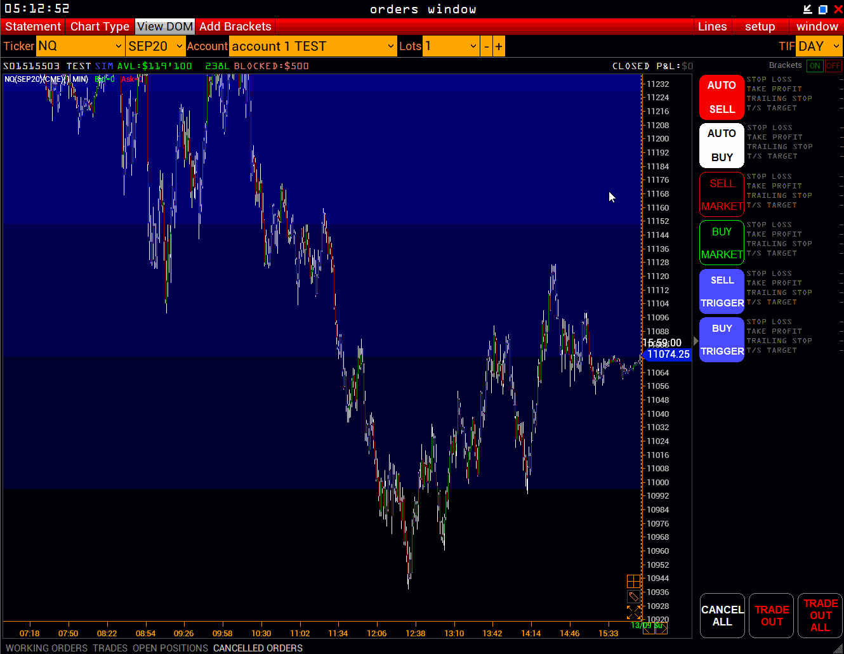The width and height of the screenshot is (844, 654).
Task: Click the gray arrow beside current price
Action: [696, 341]
